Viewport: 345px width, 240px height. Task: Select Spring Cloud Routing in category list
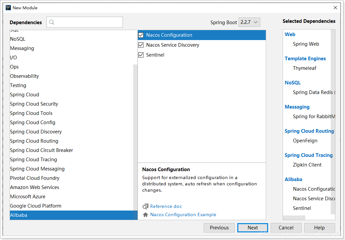pos(72,141)
